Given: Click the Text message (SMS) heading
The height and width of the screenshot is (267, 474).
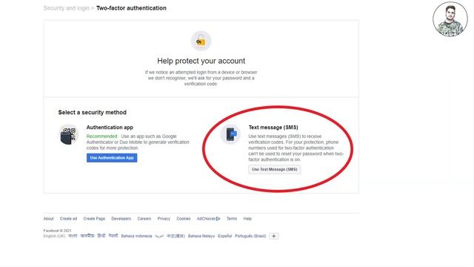Looking at the screenshot, I should 273,128.
